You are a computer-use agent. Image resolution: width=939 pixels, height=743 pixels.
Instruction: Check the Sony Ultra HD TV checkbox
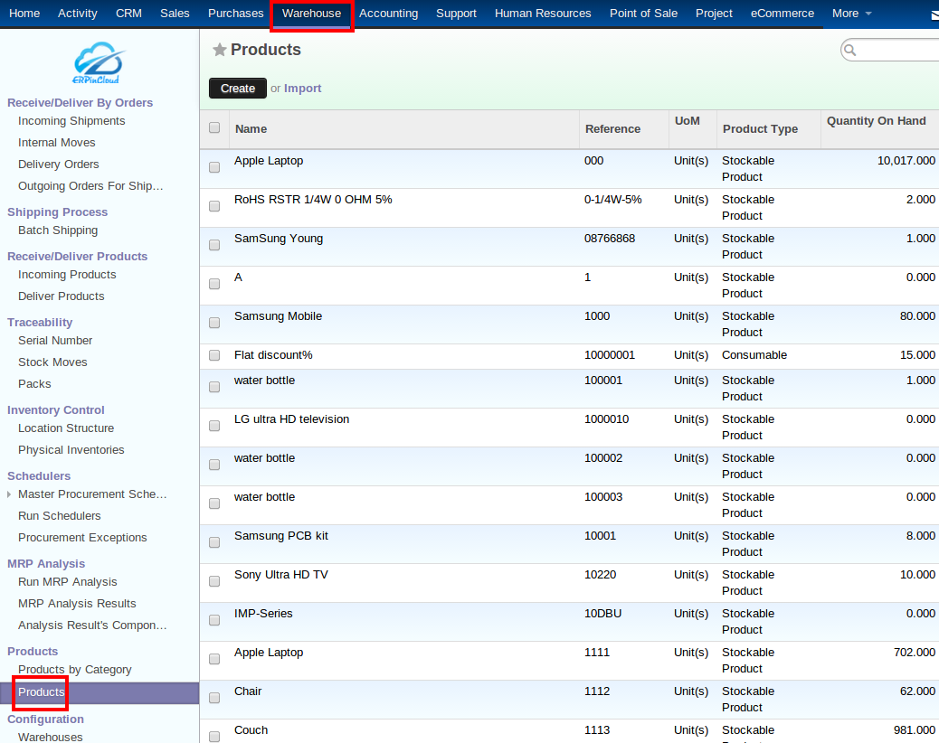pos(214,581)
